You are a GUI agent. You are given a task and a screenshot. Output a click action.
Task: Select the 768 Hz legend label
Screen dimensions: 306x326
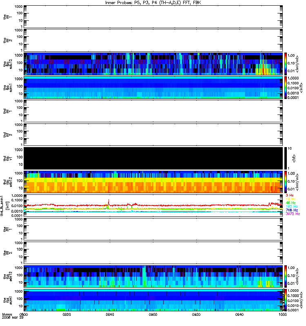point(292,210)
